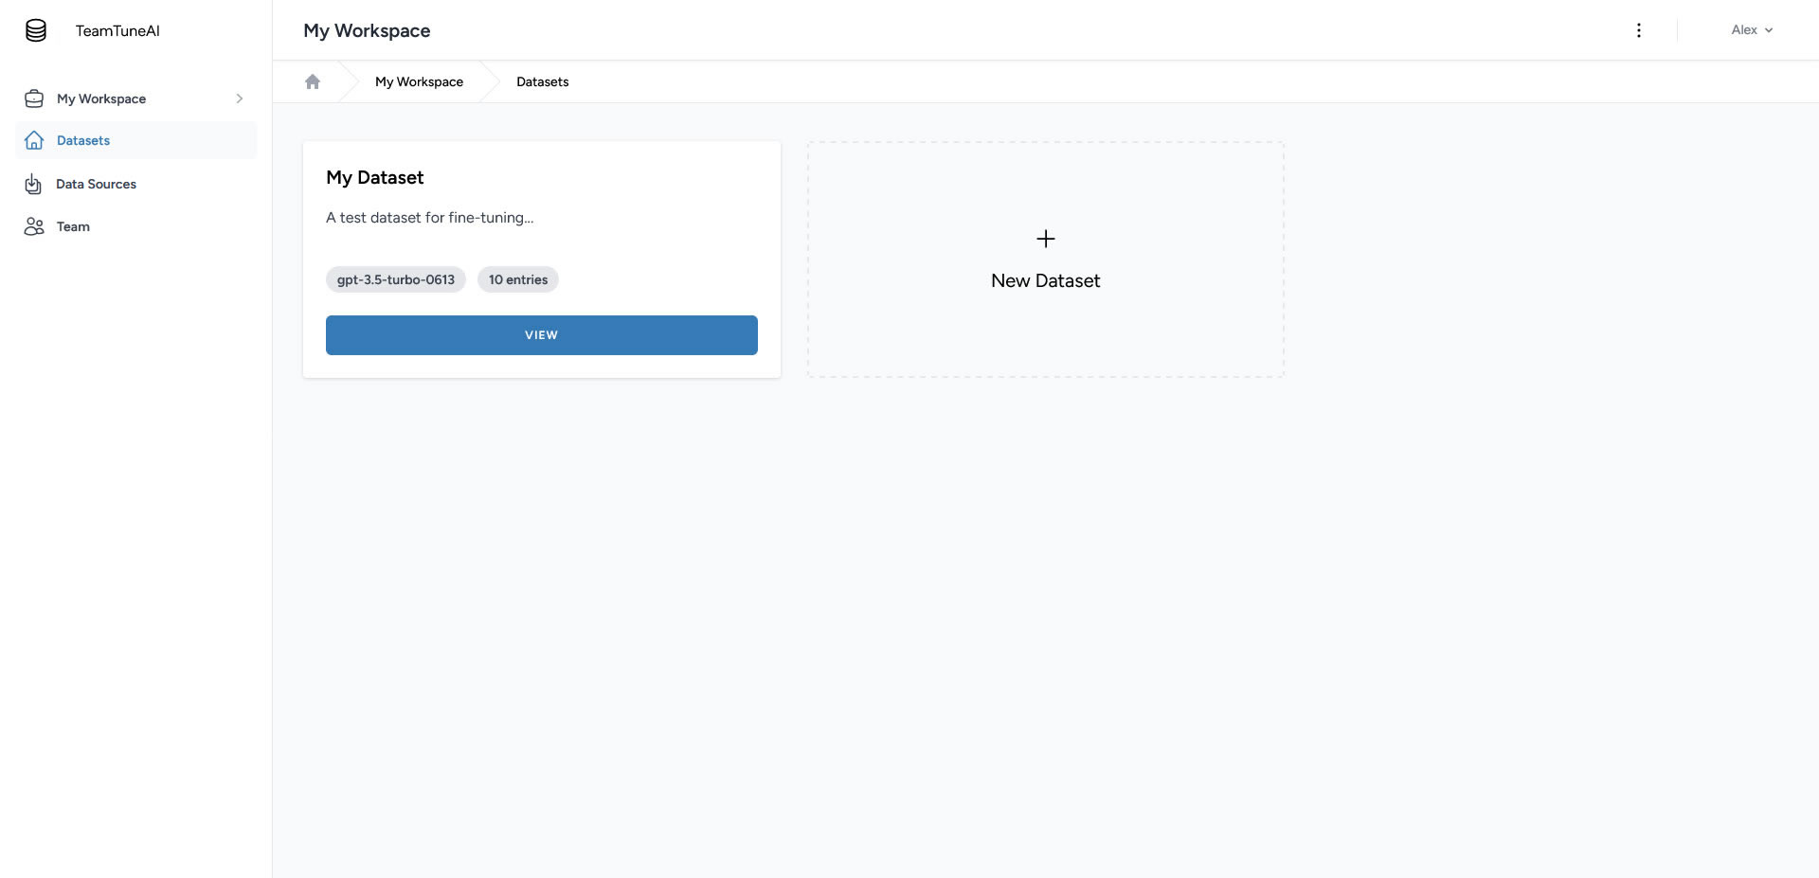The image size is (1819, 878).
Task: Select Data Sources in the sidebar
Action: pos(96,184)
